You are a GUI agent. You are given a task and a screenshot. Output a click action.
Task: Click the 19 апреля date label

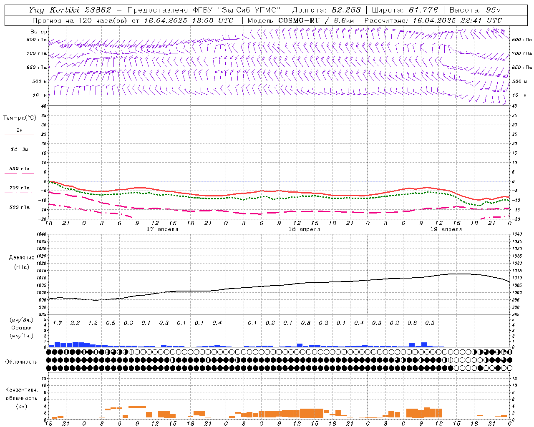coord(446,229)
